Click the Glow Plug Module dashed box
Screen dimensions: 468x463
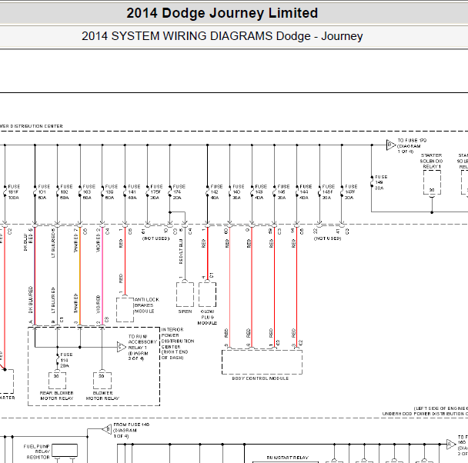coord(207,295)
